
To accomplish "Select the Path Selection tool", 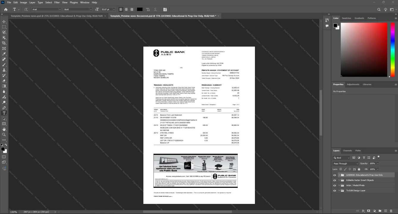I will pyautogui.click(x=4, y=118).
